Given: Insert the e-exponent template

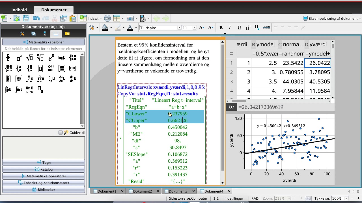Looking at the screenshot, I should point(51,58).
